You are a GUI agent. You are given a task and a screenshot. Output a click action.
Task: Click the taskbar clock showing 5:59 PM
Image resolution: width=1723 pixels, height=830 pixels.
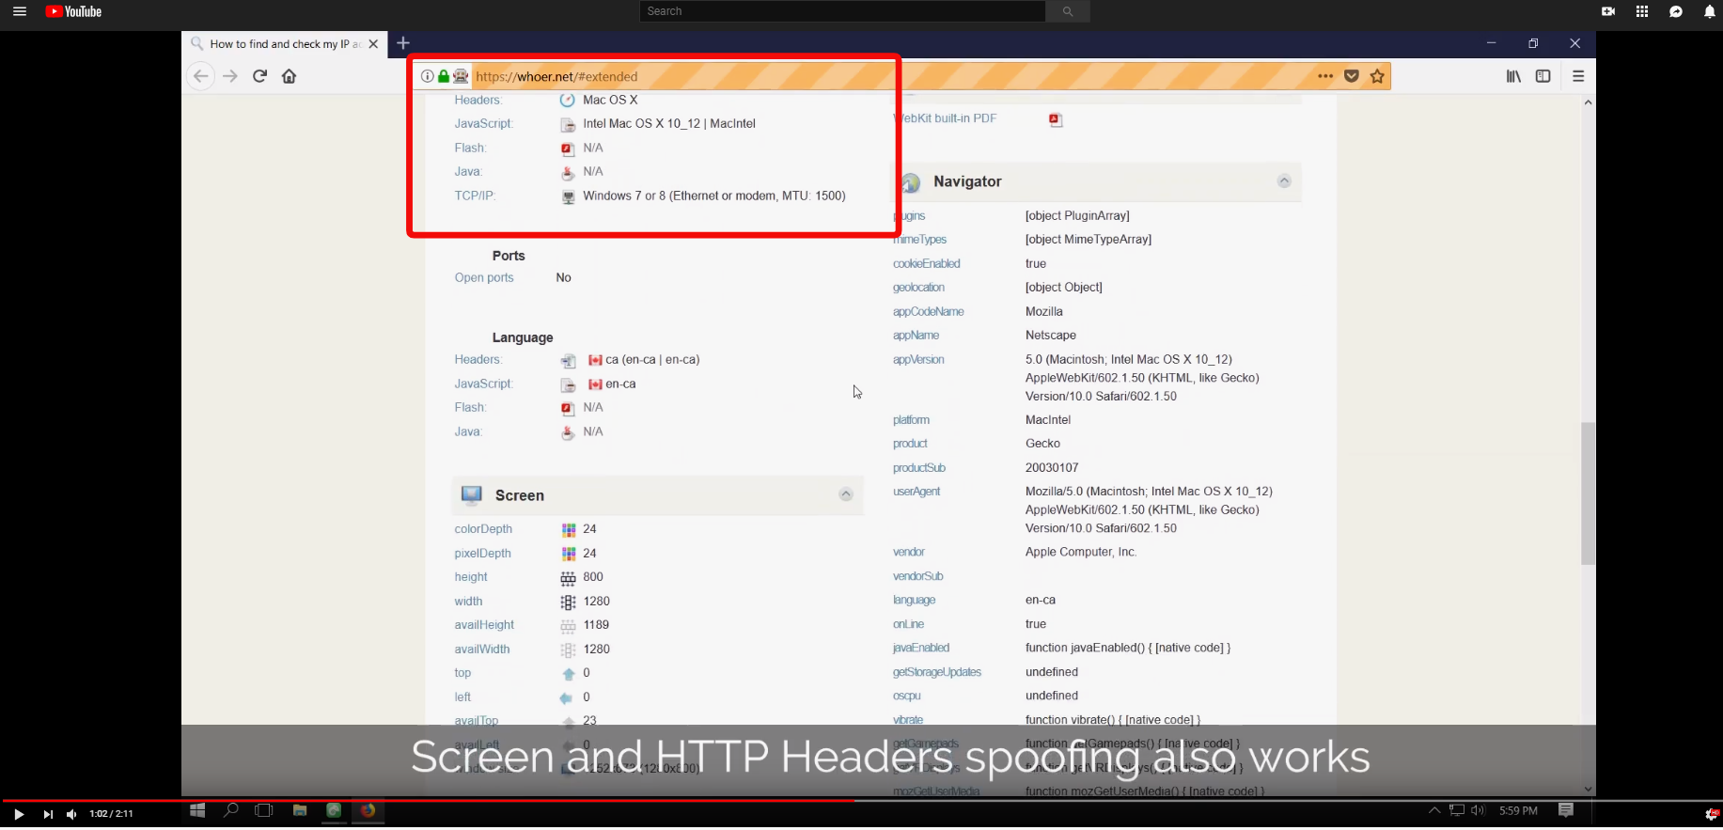[x=1518, y=810]
